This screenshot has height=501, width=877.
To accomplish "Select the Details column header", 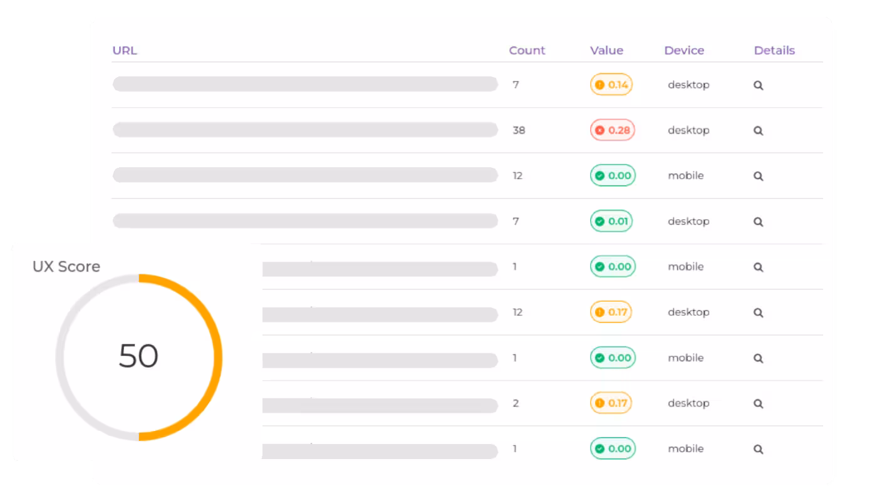I will tap(774, 51).
